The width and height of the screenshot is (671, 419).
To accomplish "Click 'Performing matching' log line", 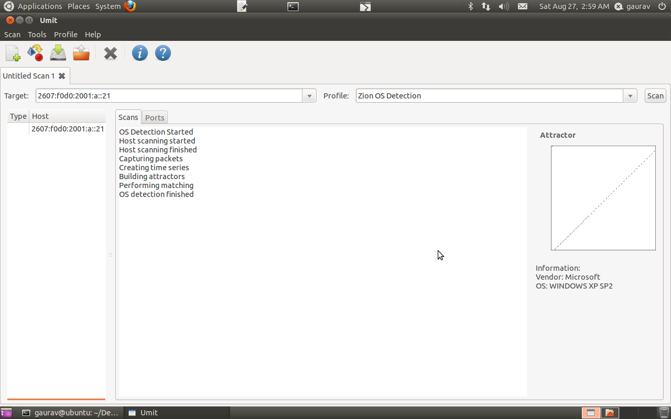I will [156, 185].
